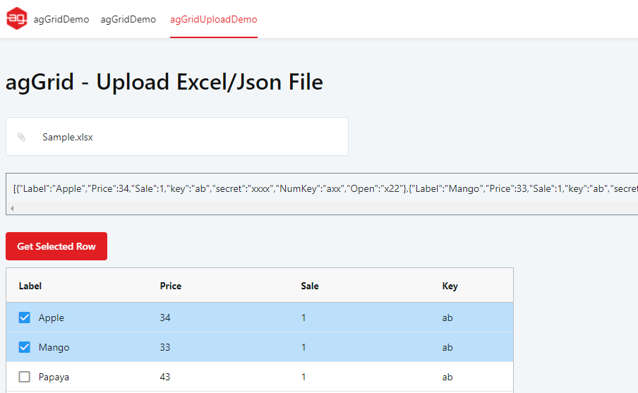
Task: Click the Sample.xlsx file upload field
Action: (177, 137)
